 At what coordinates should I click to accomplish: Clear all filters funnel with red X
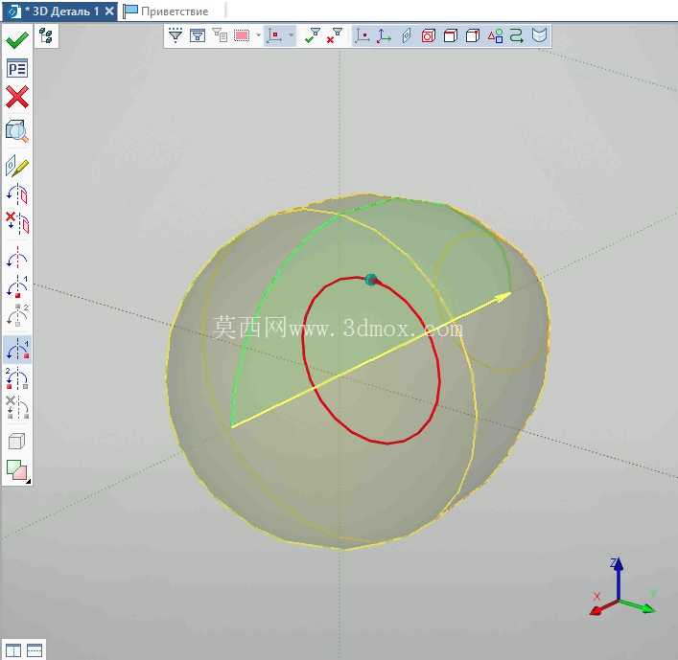pyautogui.click(x=335, y=35)
